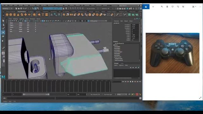Image resolution: width=203 pixels, height=114 pixels.
Task: Click the time slider frame ruler
Action: [x=57, y=86]
